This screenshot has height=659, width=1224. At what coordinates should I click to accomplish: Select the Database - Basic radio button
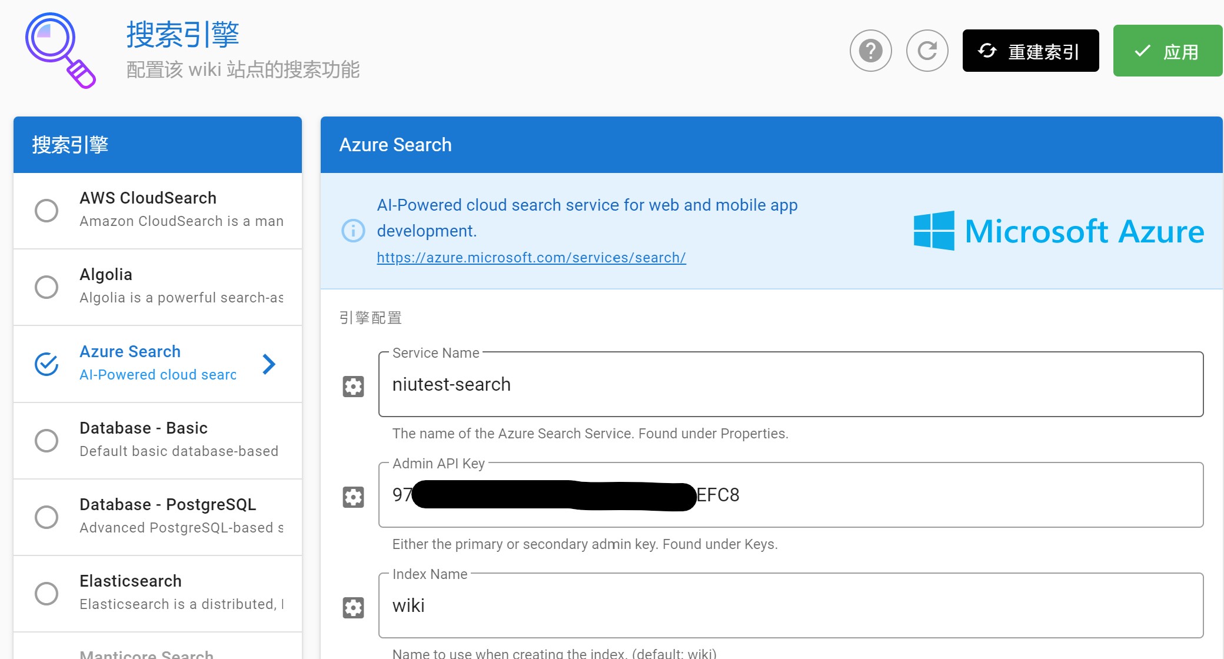pyautogui.click(x=46, y=440)
